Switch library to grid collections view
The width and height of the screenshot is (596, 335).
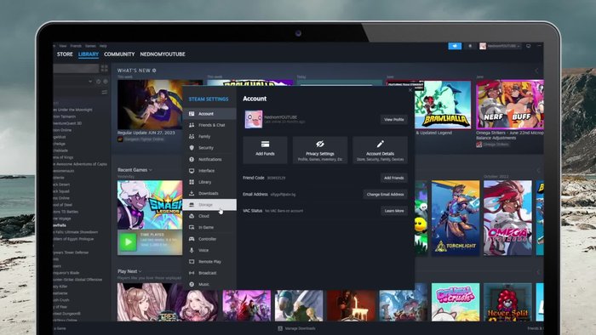[x=104, y=68]
